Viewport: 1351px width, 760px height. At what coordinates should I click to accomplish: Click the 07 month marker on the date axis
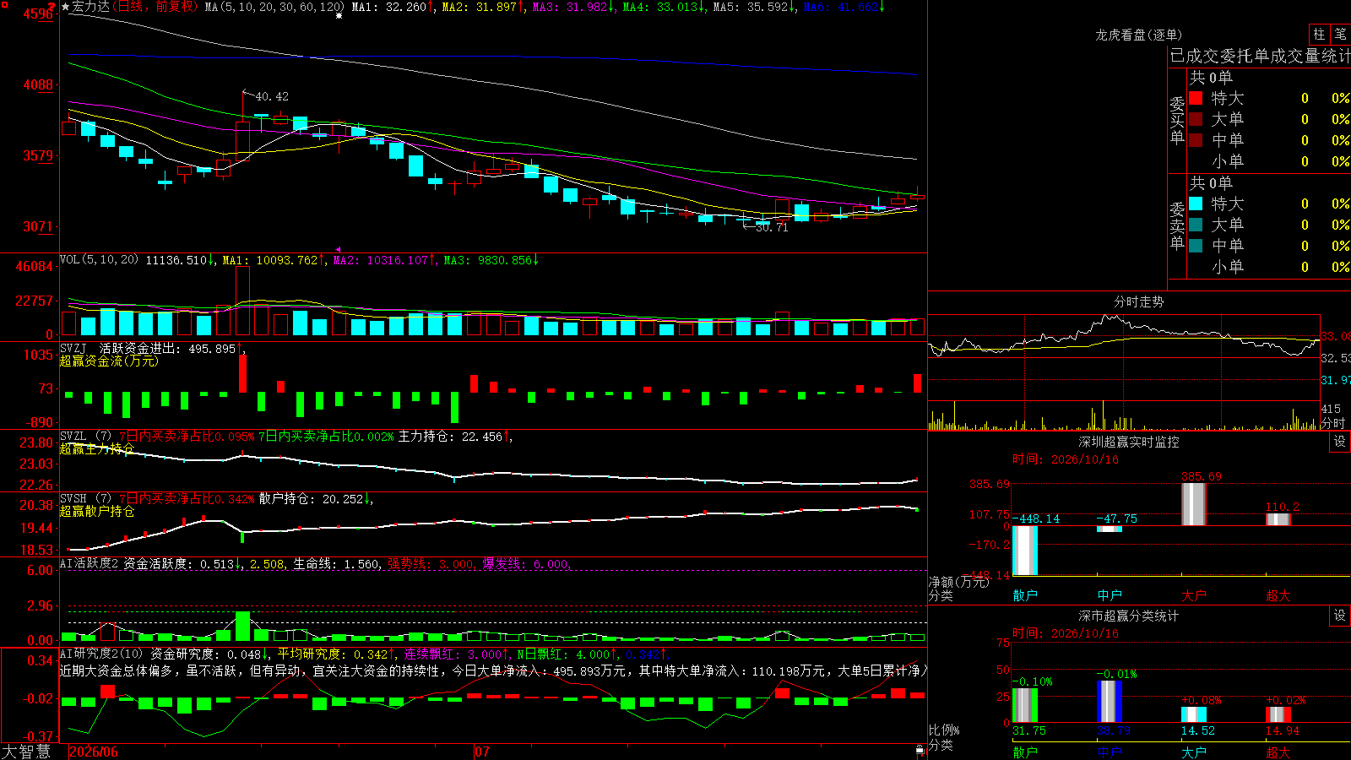482,752
